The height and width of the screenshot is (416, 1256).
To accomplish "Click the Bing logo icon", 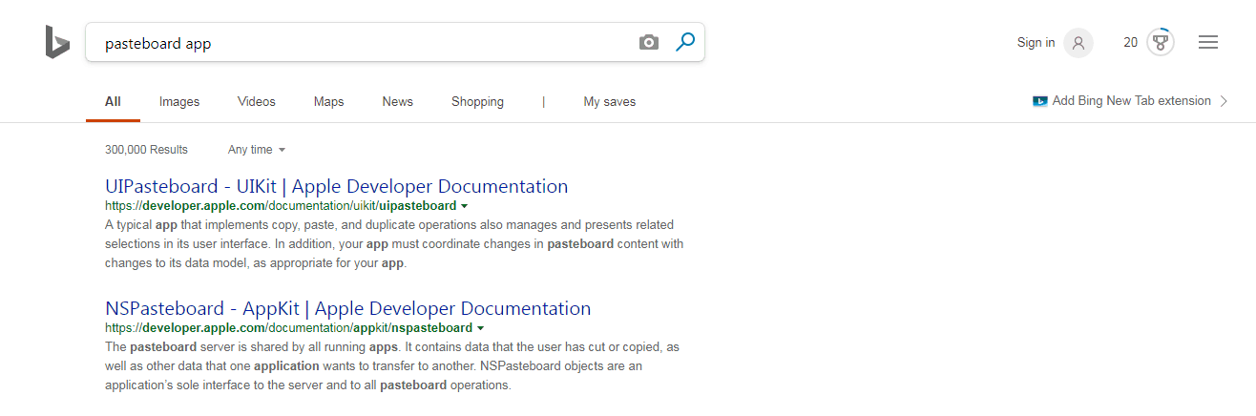I will coord(57,42).
